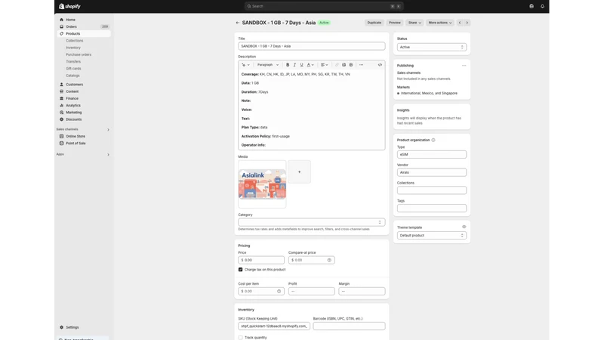
Task: Open the Paragraph style dropdown
Action: 268,65
